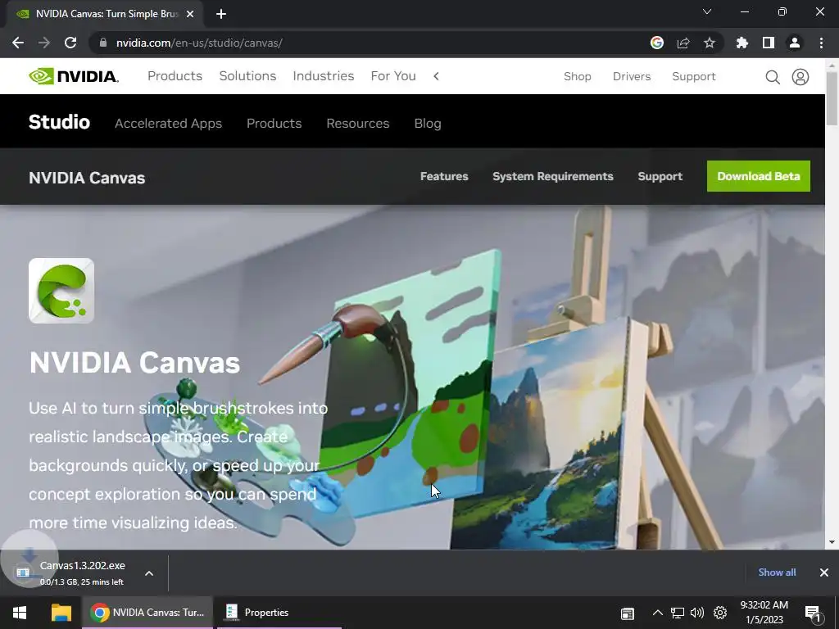Open tab search chevron in title bar

(x=707, y=11)
